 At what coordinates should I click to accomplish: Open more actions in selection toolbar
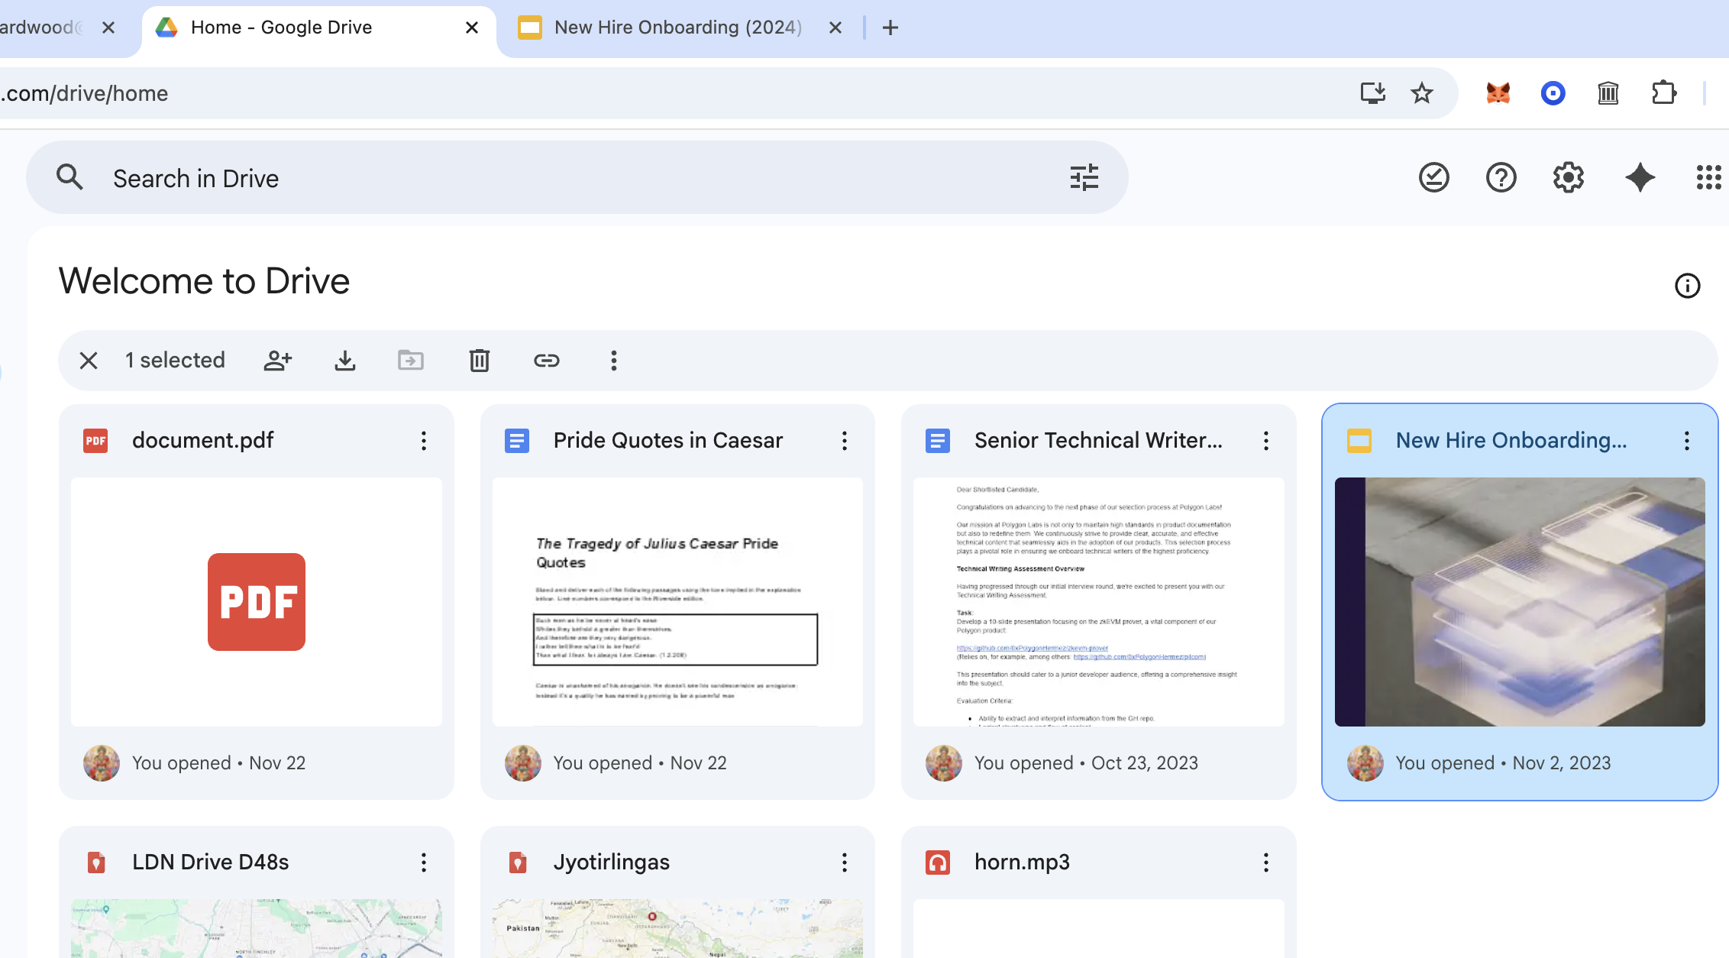pyautogui.click(x=614, y=361)
